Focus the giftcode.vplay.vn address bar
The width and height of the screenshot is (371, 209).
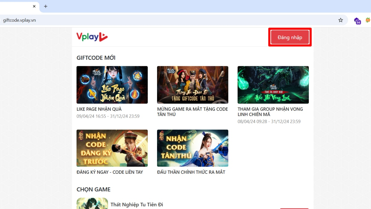173,20
